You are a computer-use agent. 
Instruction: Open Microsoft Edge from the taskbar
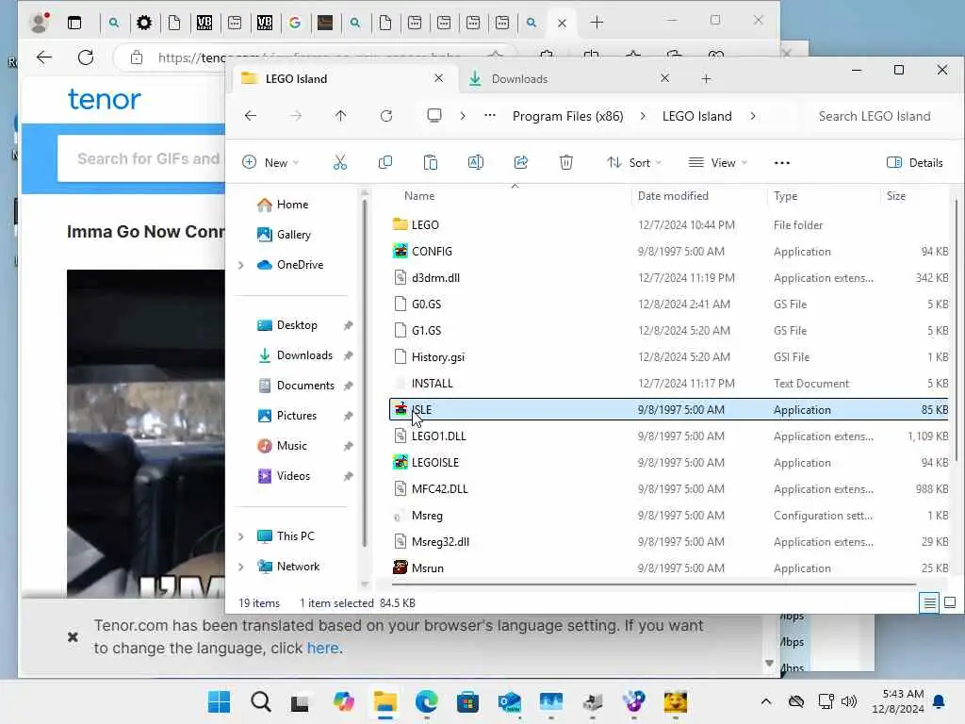(x=426, y=701)
